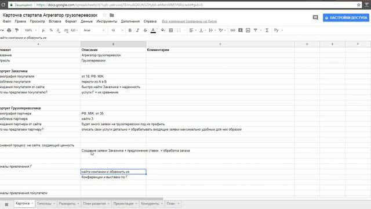
Task: Click the merge cells icon
Action: 179,30
